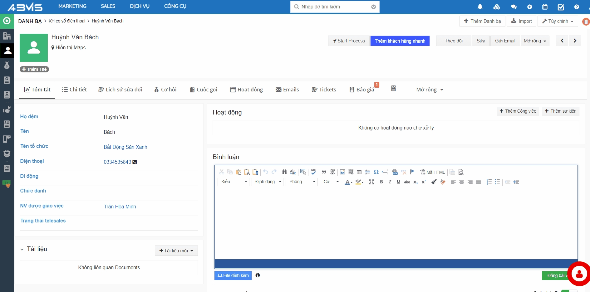Click the chat messages icon
The width and height of the screenshot is (590, 292).
[514, 7]
